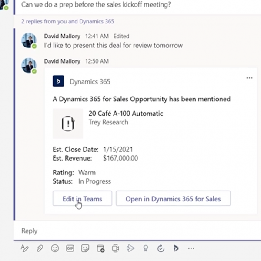Open the Stream play icon in toolbar

pyautogui.click(x=130, y=248)
